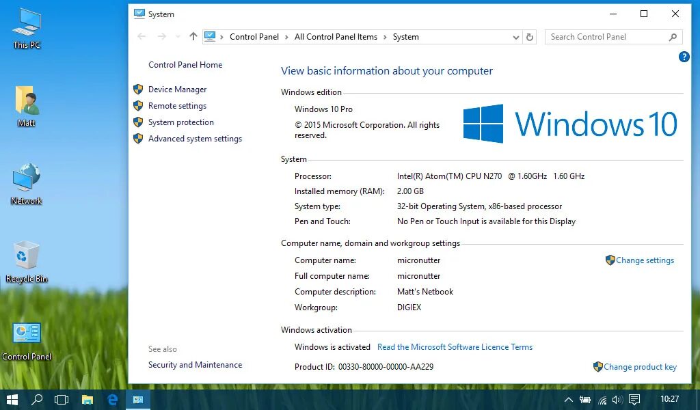Click Matt's Netbook computer description

tap(425, 292)
